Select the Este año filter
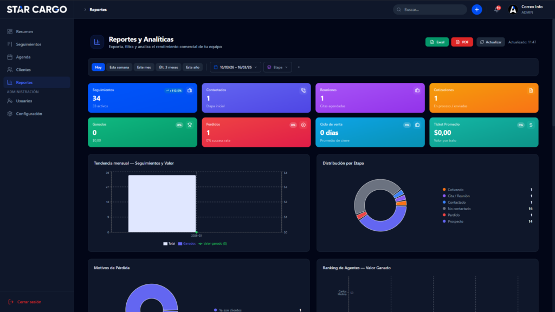This screenshot has height=312, width=555. 192,67
